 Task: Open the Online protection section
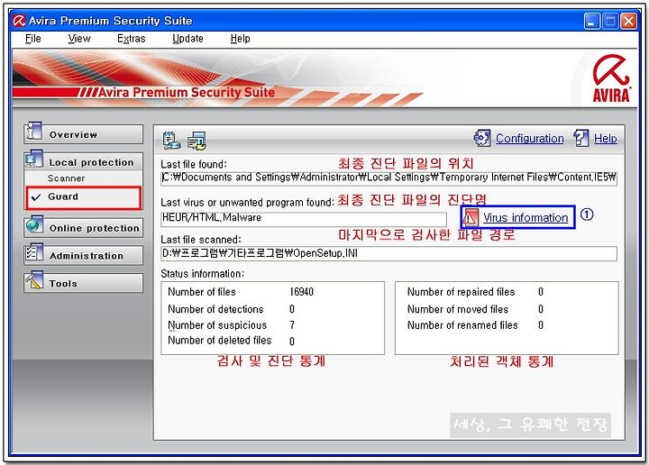pyautogui.click(x=83, y=228)
